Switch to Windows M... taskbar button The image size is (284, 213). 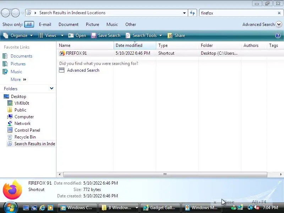click(x=202, y=208)
